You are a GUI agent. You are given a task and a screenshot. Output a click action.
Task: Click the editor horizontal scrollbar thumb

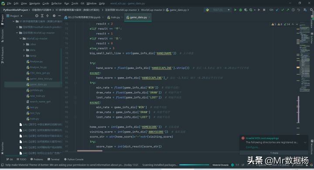coord(90,151)
